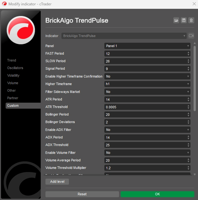Switch to the Trend category
Image resolution: width=198 pixels, height=200 pixels.
[12, 60]
